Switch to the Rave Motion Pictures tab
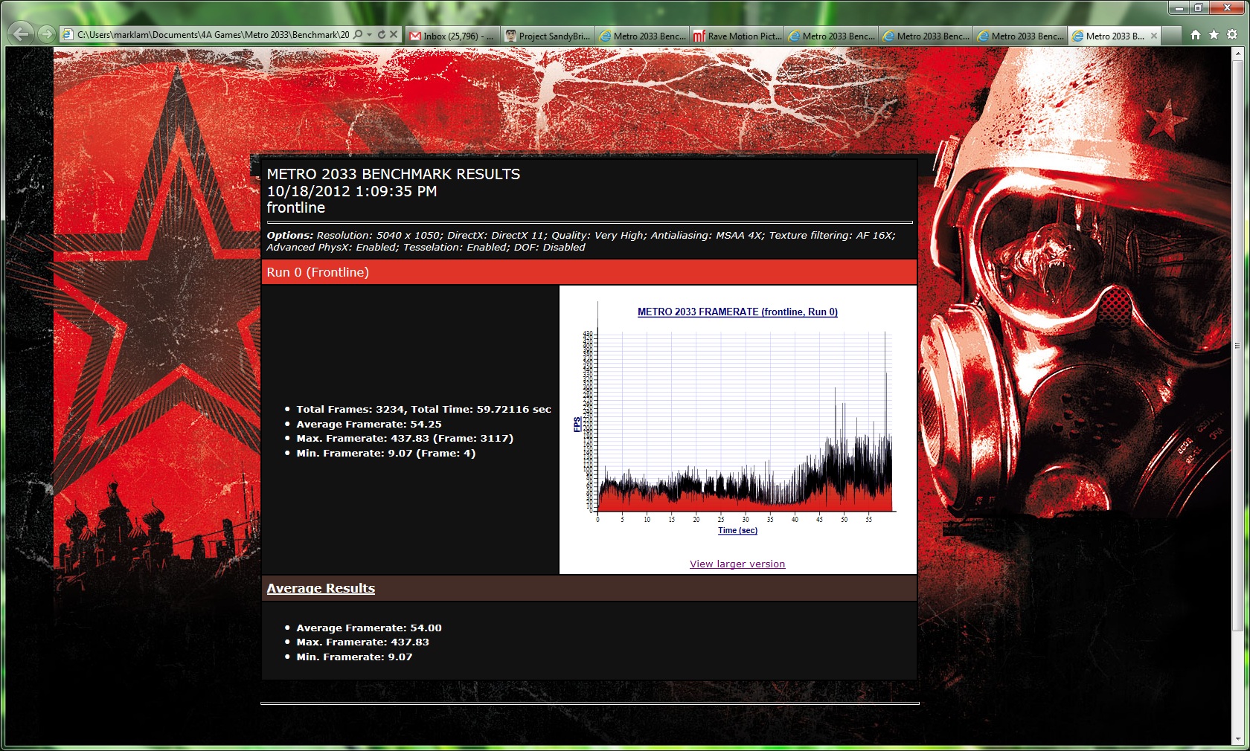The image size is (1250, 751). click(737, 36)
